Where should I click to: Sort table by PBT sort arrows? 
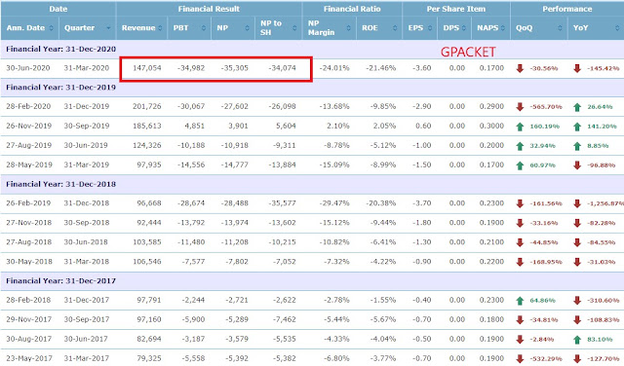204,28
